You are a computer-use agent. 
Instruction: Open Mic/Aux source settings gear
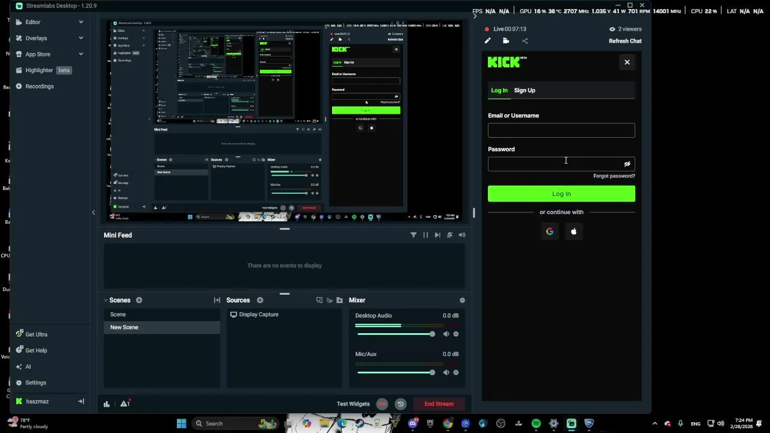[456, 372]
